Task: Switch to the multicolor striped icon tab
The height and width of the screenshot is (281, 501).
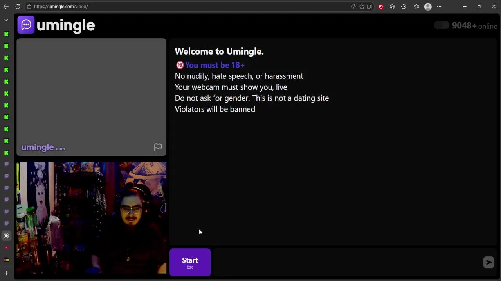Action: coord(6,260)
